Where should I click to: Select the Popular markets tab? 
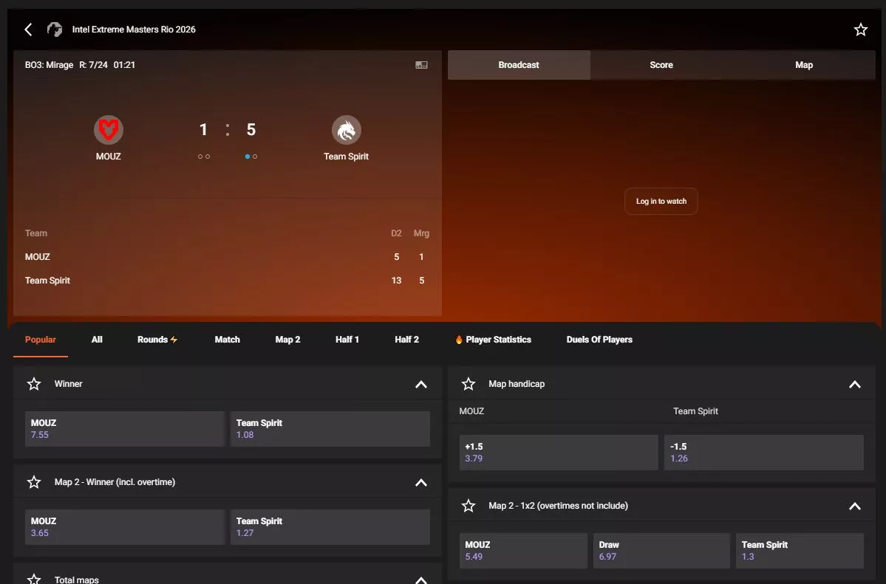click(x=41, y=340)
